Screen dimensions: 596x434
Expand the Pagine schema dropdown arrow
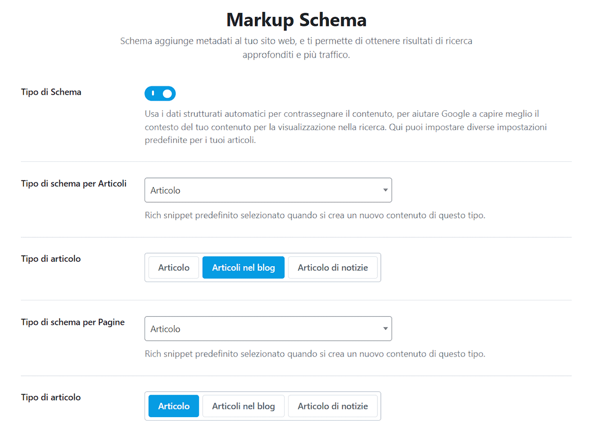point(385,328)
